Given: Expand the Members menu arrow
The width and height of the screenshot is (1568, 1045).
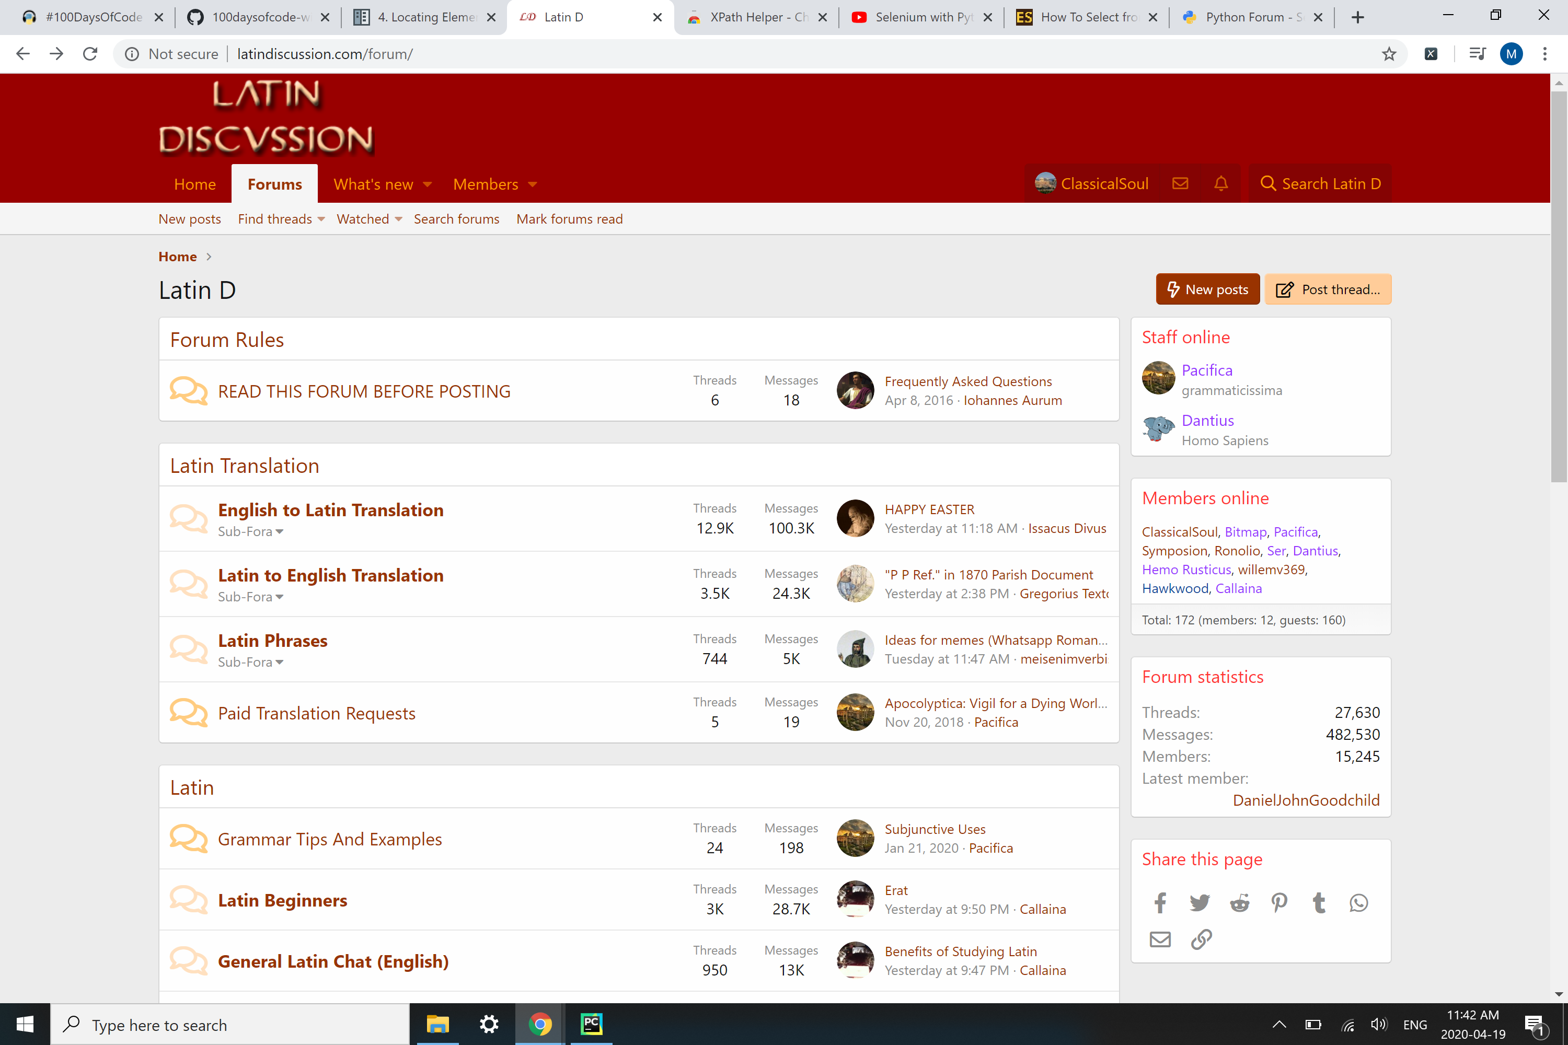Looking at the screenshot, I should [533, 184].
